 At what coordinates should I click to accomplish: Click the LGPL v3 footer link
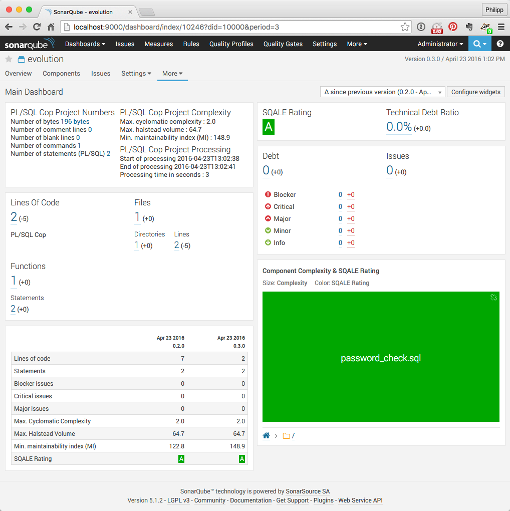tap(178, 500)
